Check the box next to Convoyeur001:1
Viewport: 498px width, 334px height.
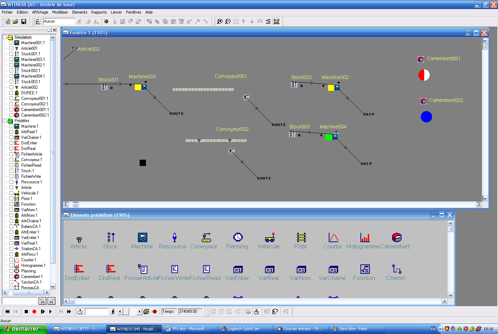click(11, 98)
